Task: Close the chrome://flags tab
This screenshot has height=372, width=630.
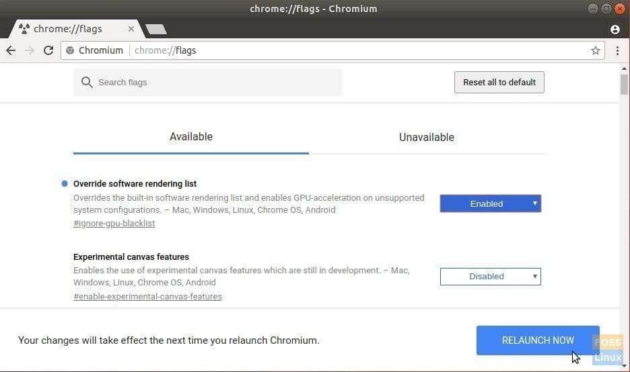Action: click(x=131, y=29)
